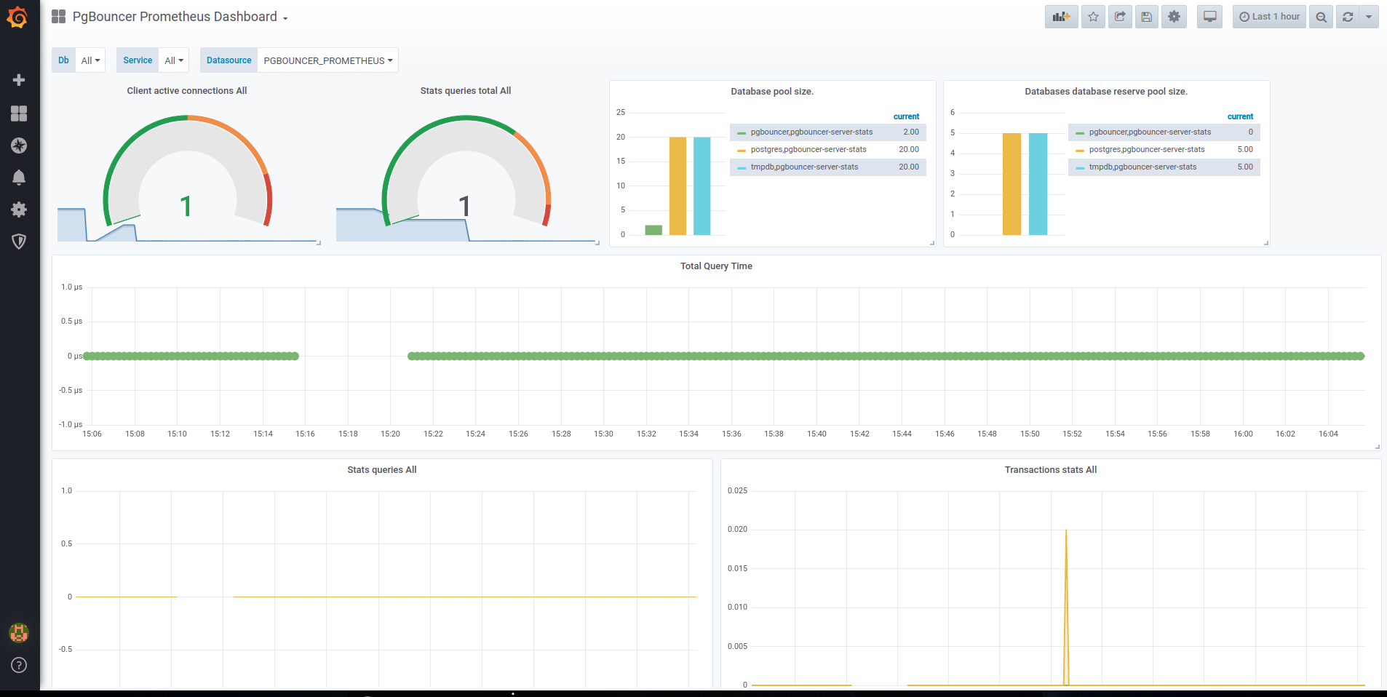
Task: Expand PgBouncer Prometheus Dashboard title dropdown
Action: (x=180, y=17)
